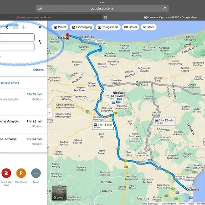The height and width of the screenshot is (205, 205).
Task: Reverse starting point and destination
Action: 40,42
